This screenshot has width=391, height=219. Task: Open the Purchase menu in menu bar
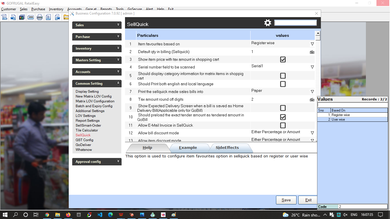click(x=38, y=9)
